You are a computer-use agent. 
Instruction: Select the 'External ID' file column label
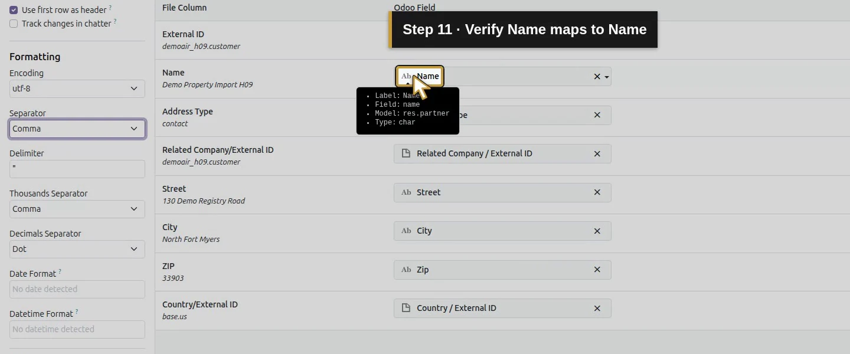point(183,34)
